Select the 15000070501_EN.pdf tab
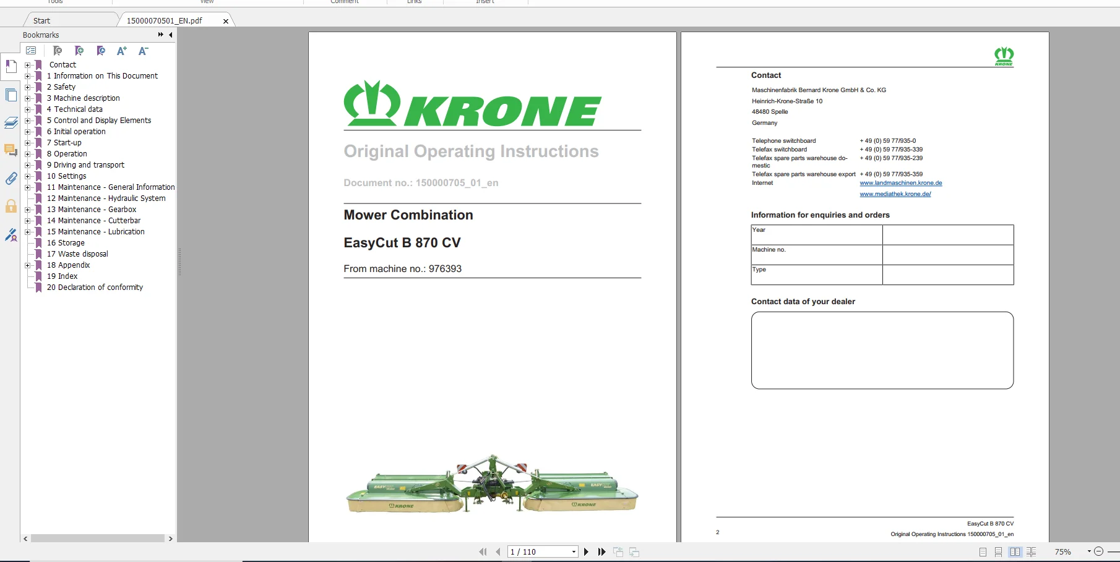This screenshot has width=1120, height=562. 165,20
